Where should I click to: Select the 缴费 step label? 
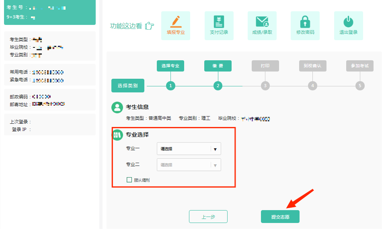218,65
